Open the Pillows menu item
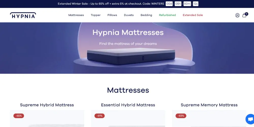Viewport: 254px width, 127px height. click(x=112, y=15)
